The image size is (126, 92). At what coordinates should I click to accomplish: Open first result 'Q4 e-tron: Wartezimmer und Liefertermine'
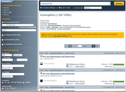click(x=58, y=57)
